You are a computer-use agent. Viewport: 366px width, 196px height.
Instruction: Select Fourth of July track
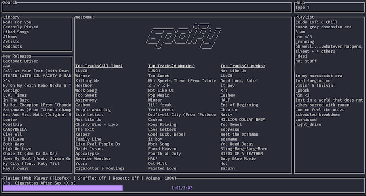[164, 154]
